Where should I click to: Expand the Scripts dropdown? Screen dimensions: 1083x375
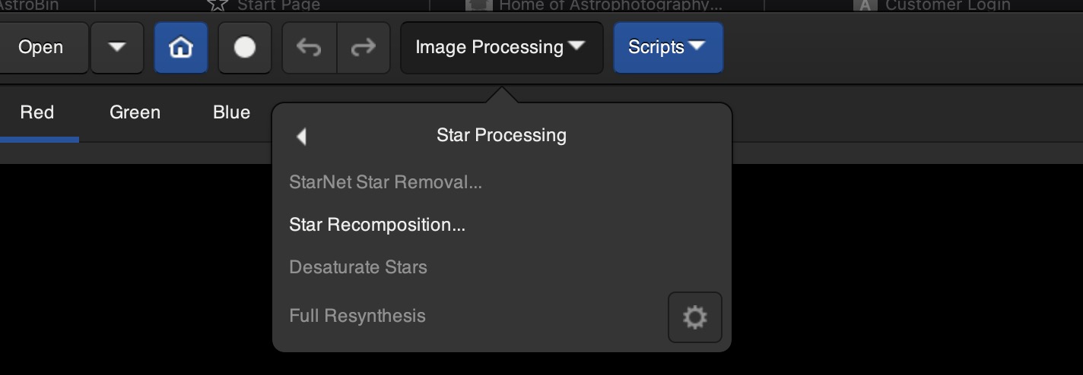pos(668,47)
